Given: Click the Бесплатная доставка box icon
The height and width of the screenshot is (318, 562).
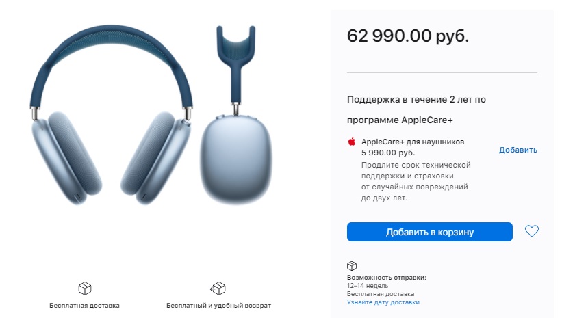Looking at the screenshot, I should (85, 289).
